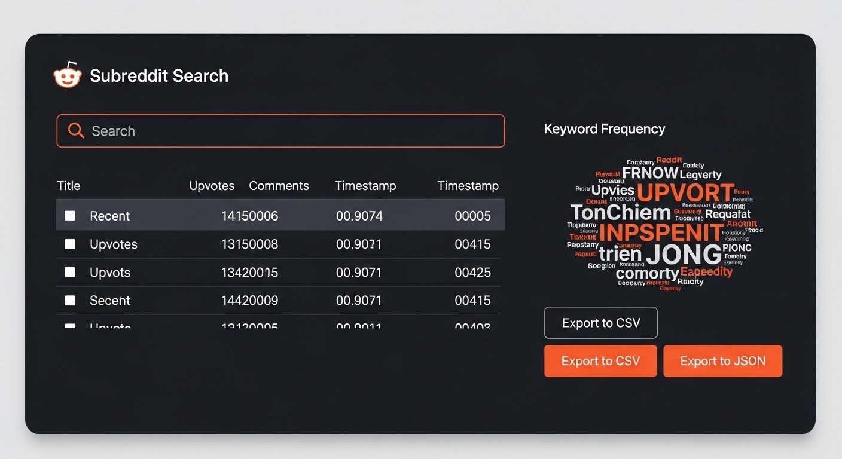The width and height of the screenshot is (842, 459).
Task: Select the word UPVORT in the keyword cloud
Action: click(x=687, y=193)
